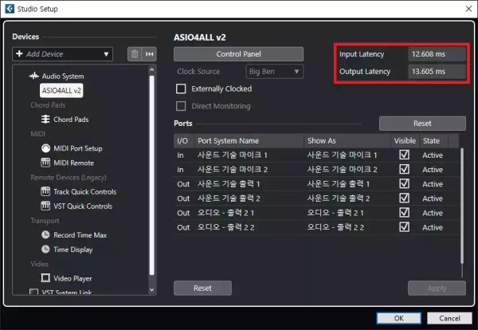Uncheck Visible for 사운드 기술 마이크 2
Viewport: 478px width, 330px height.
(404, 169)
